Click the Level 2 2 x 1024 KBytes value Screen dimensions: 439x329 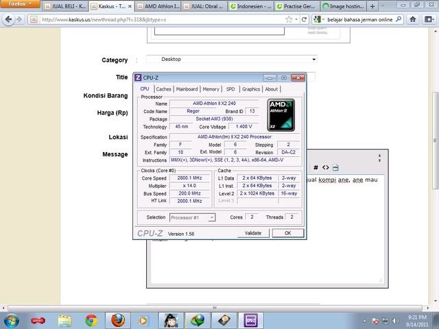click(257, 193)
